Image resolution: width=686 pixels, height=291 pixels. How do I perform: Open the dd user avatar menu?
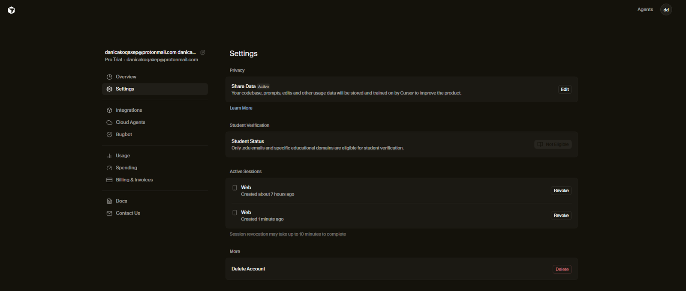coord(666,10)
